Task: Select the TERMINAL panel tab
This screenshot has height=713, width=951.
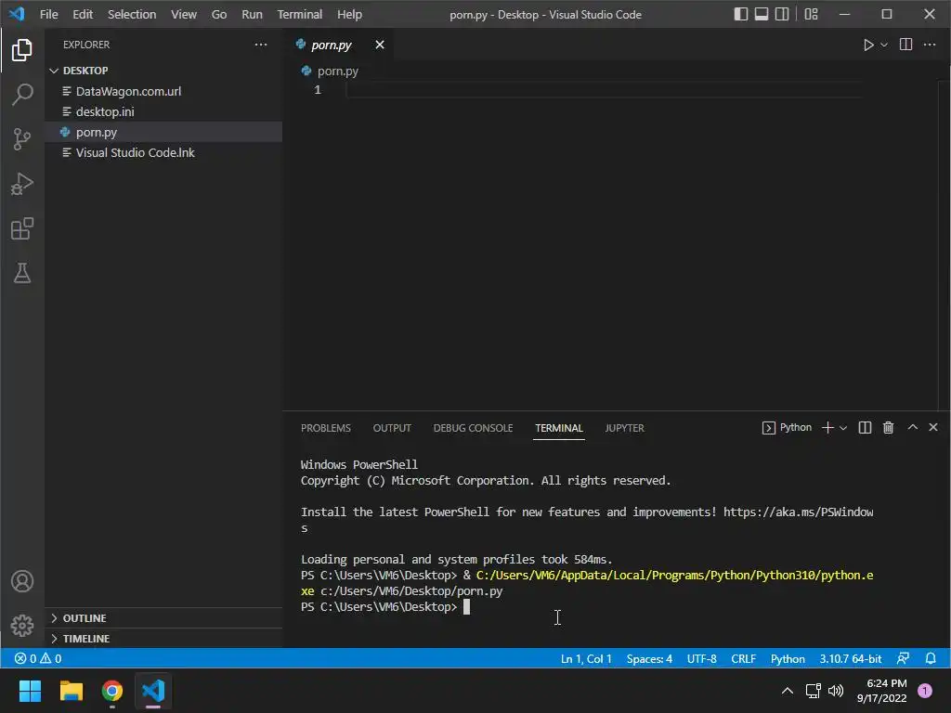Action: click(558, 428)
